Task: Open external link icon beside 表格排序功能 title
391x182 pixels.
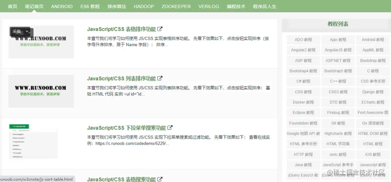Action: pyautogui.click(x=160, y=29)
